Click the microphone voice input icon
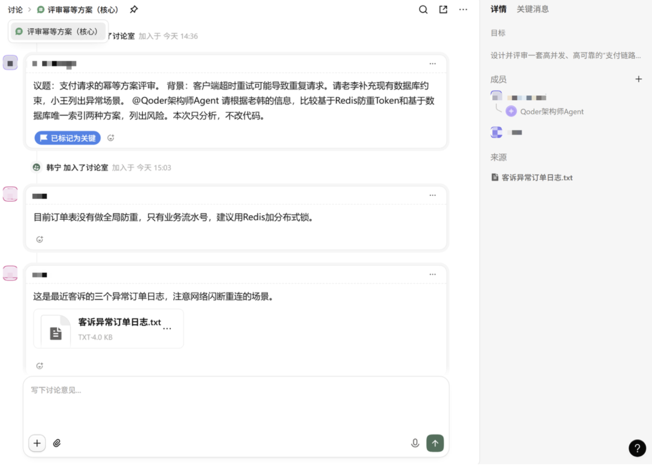The image size is (652, 467). coord(415,443)
